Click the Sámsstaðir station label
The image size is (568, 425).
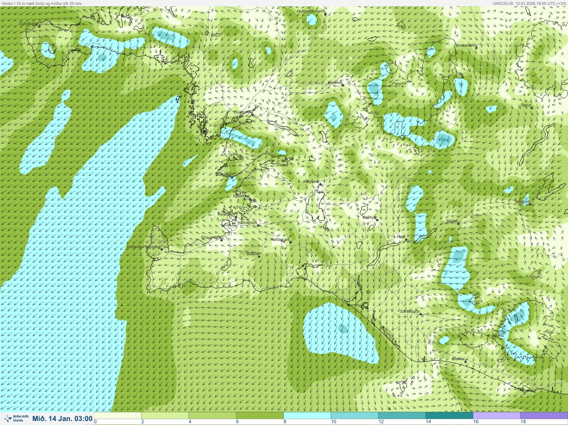(x=410, y=311)
